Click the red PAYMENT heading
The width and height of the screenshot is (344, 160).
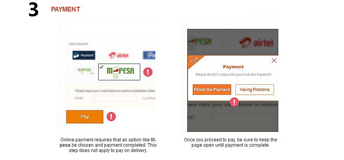(66, 9)
